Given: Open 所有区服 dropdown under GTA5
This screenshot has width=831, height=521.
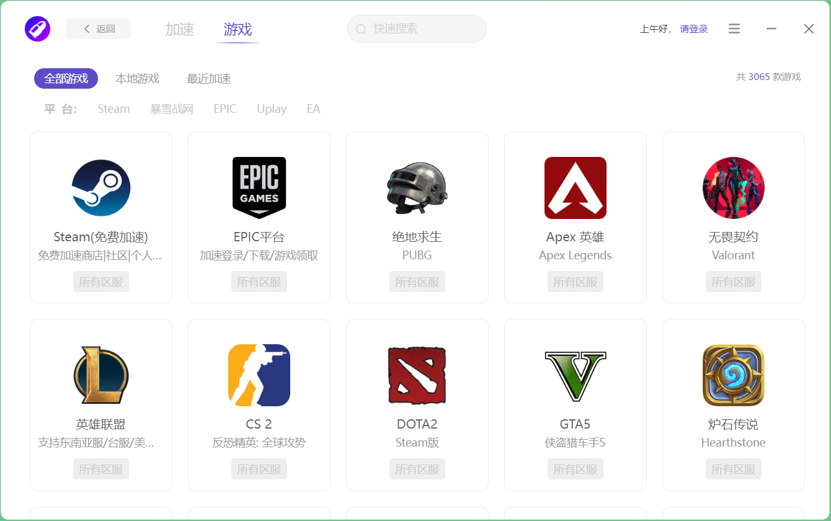Looking at the screenshot, I should tap(575, 470).
